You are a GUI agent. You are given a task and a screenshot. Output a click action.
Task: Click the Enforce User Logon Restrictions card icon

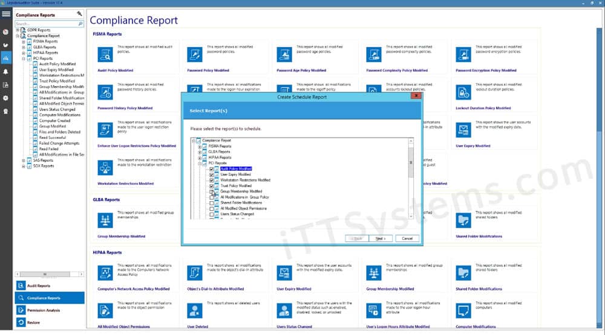click(x=105, y=130)
